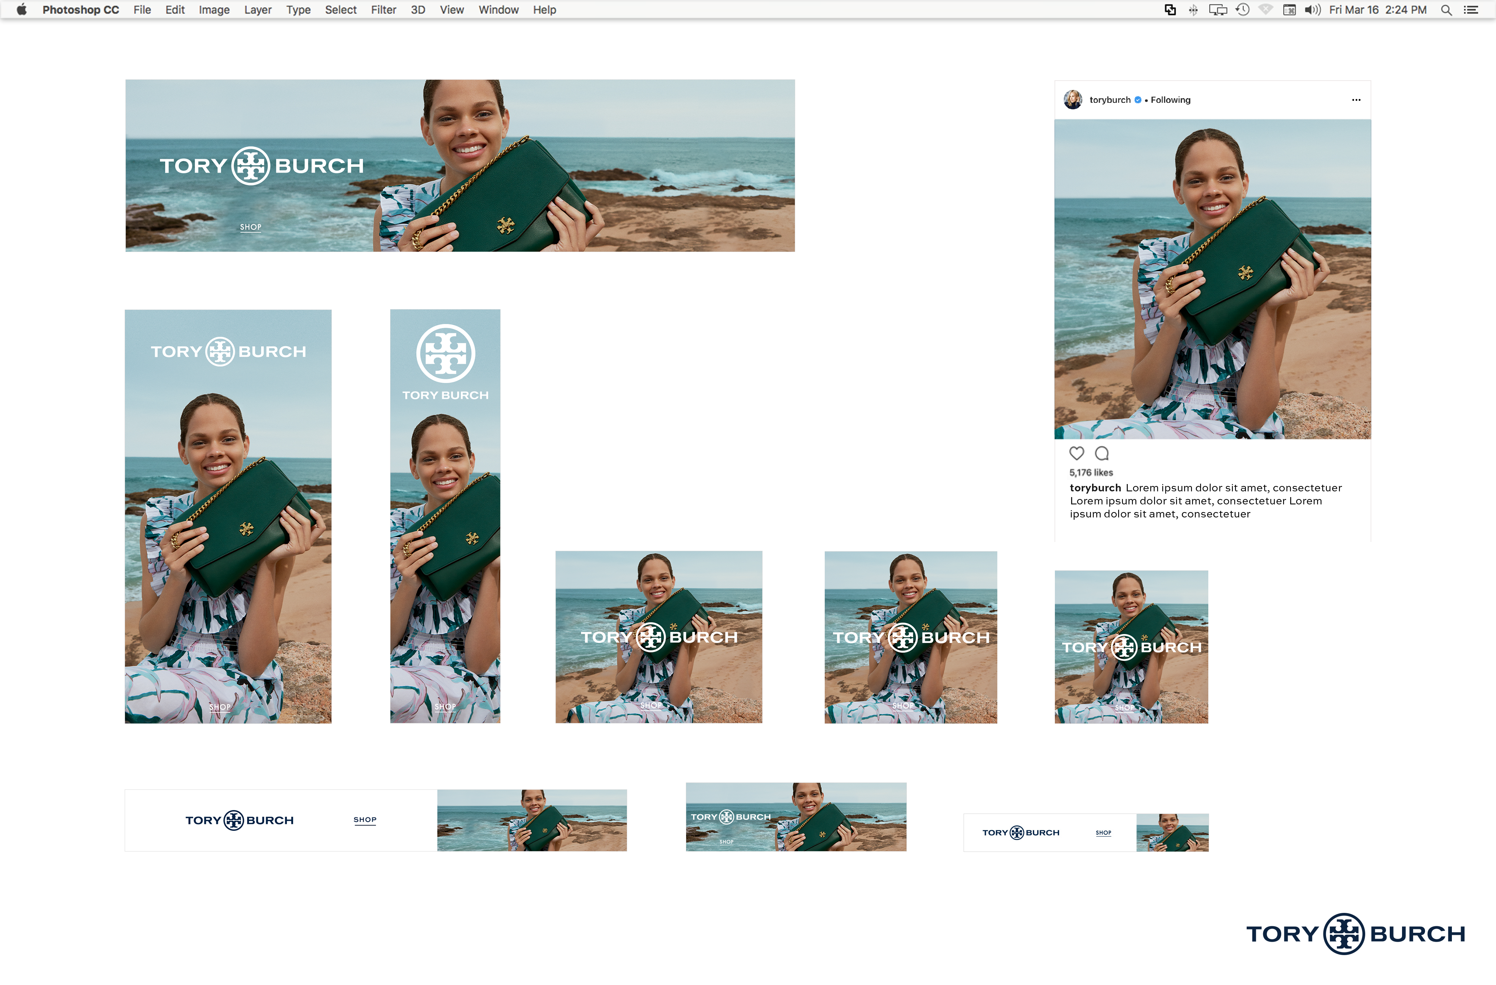Open the keyboard viewer input menu icon

pyautogui.click(x=1289, y=10)
